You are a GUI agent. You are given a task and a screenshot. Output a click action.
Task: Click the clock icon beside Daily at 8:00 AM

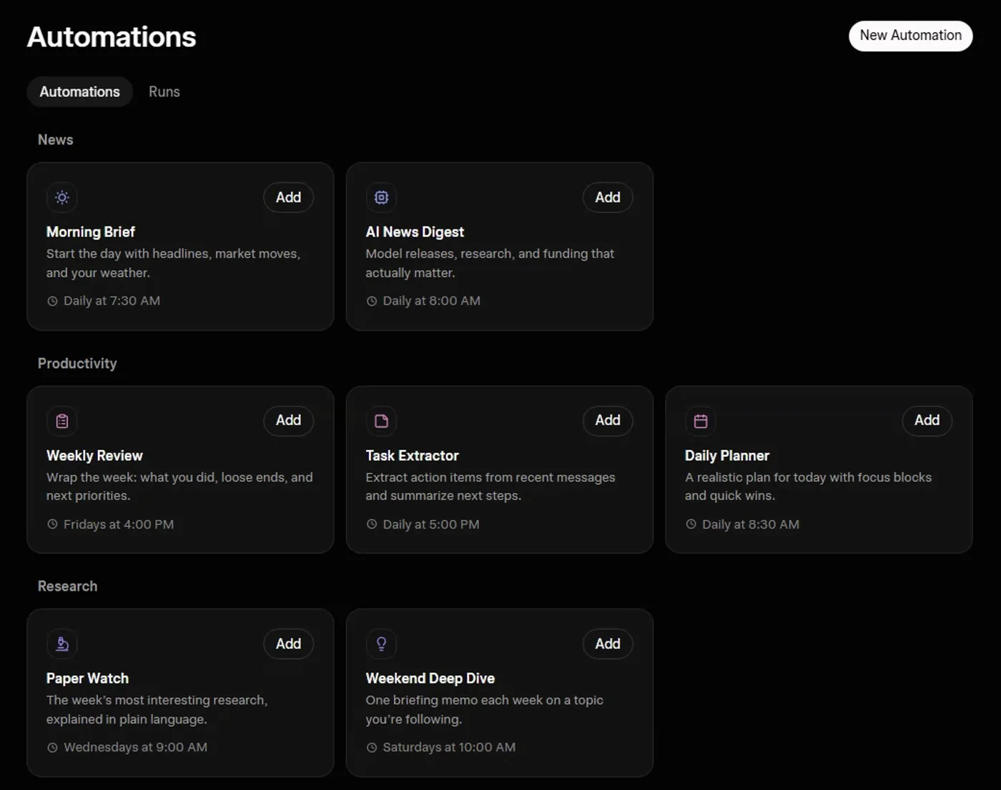point(372,301)
